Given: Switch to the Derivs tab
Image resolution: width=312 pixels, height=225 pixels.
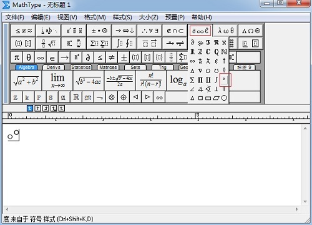Looking at the screenshot, I should tap(54, 67).
